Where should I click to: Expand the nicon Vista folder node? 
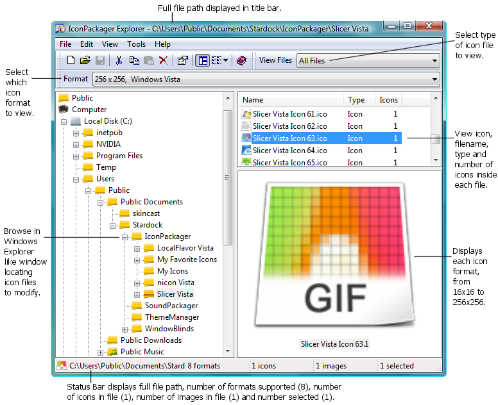[137, 283]
